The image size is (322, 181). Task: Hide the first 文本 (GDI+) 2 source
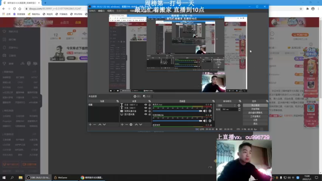click(146, 105)
